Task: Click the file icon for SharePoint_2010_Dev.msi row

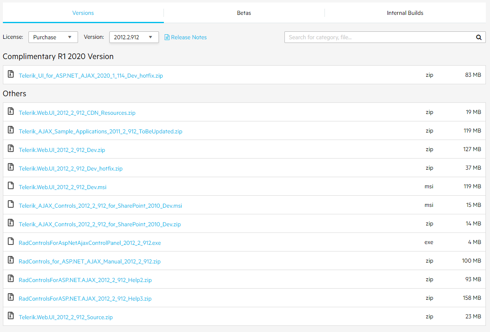Action: click(11, 204)
